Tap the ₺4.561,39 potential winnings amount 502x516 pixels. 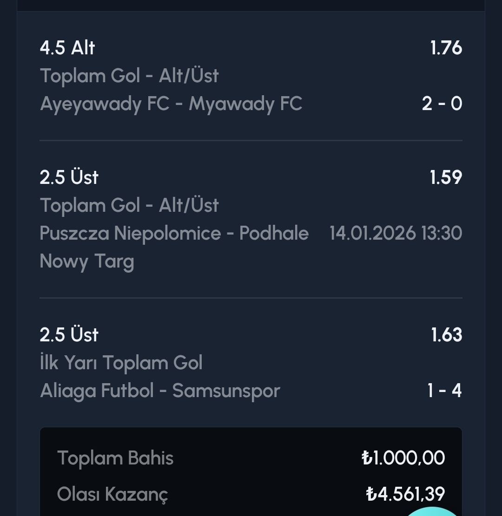click(405, 494)
